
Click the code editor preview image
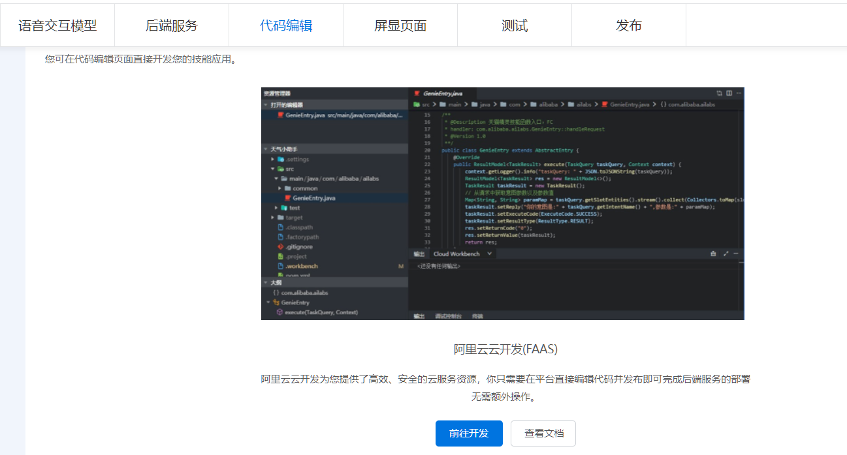tap(503, 203)
